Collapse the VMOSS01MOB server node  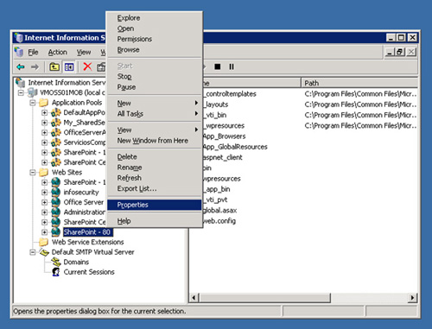(x=21, y=92)
